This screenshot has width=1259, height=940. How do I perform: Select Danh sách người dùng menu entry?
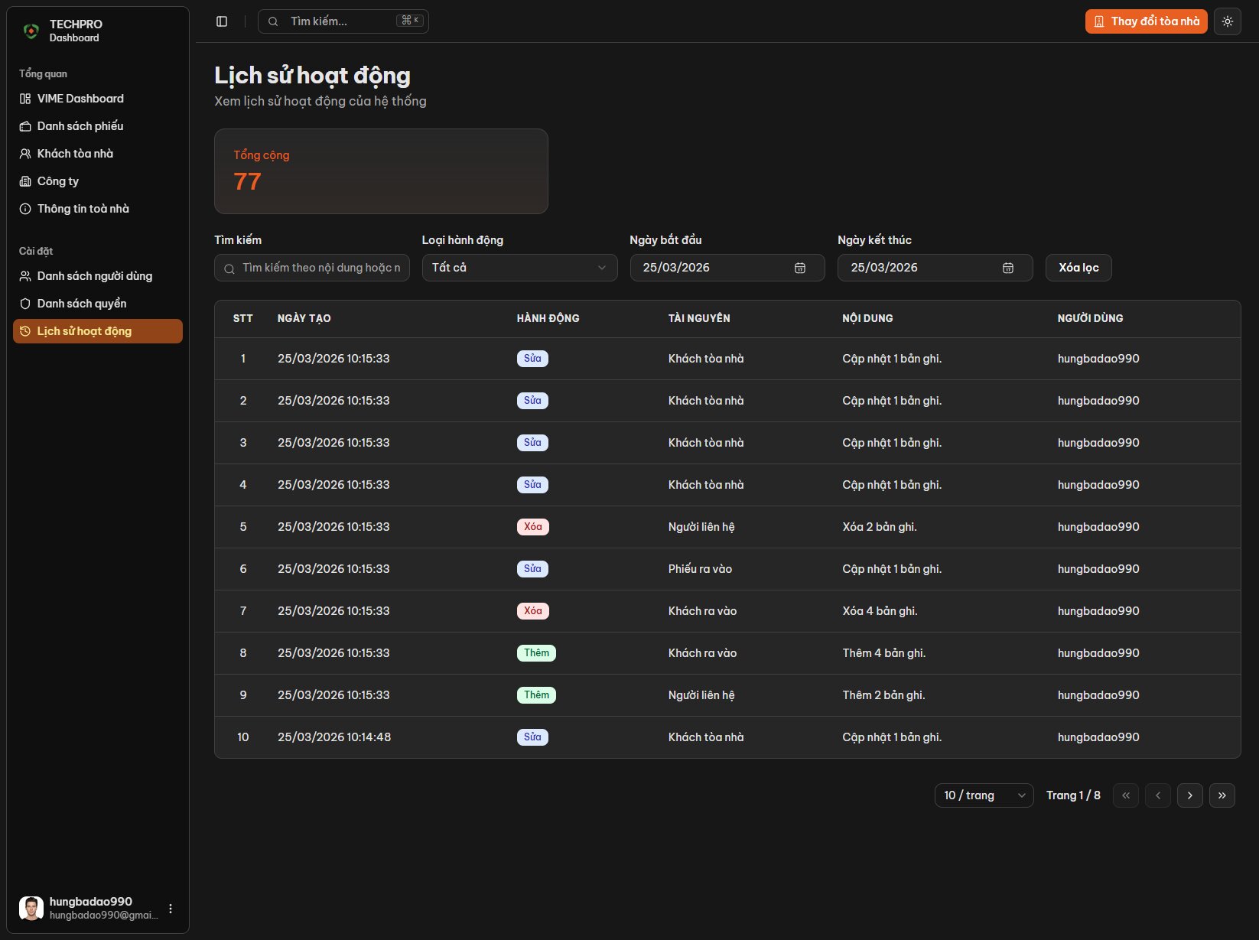pos(93,275)
